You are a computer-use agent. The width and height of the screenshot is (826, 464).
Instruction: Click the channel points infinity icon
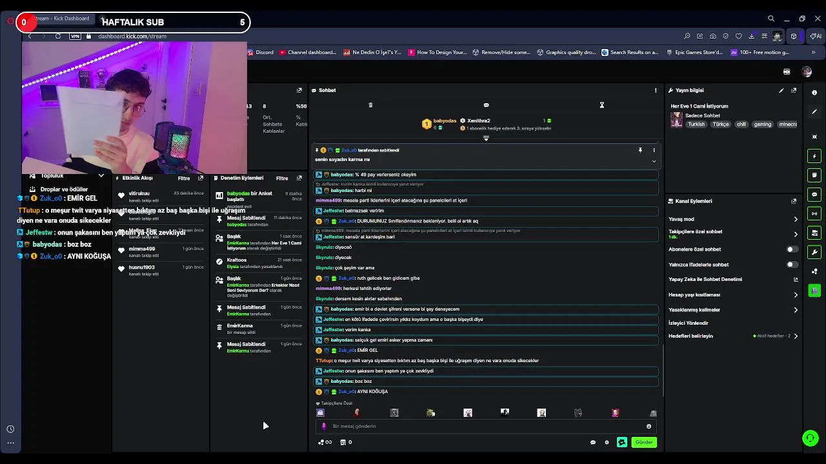click(325, 442)
